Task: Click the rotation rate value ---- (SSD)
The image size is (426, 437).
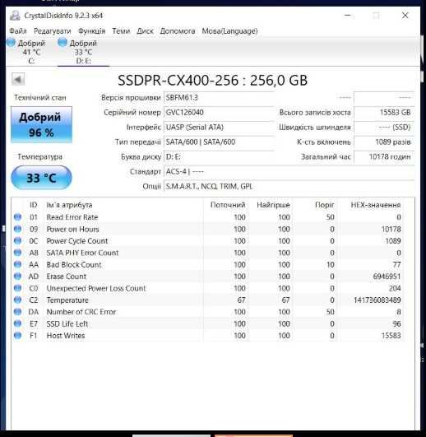Action: [x=384, y=127]
